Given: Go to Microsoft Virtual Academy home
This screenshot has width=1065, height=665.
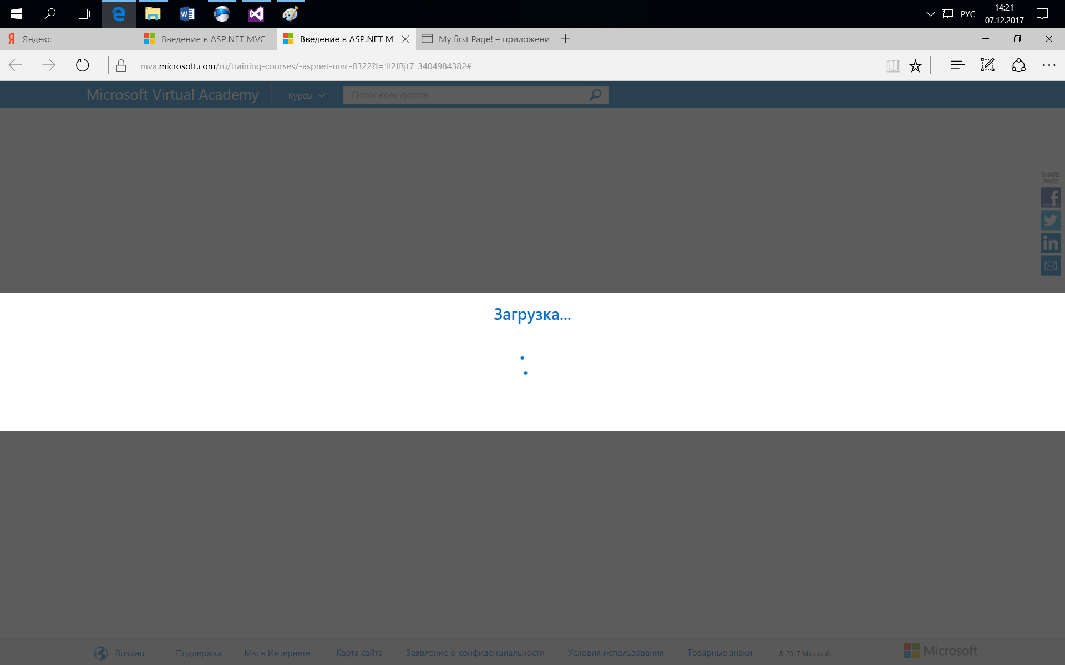Looking at the screenshot, I should [x=173, y=95].
